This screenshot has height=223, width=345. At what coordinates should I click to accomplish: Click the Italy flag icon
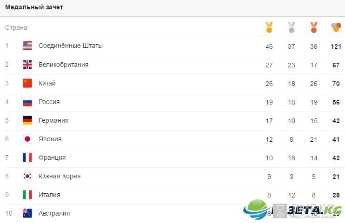point(27,195)
